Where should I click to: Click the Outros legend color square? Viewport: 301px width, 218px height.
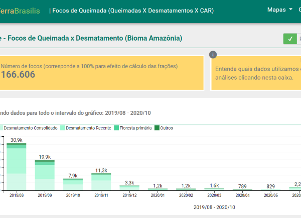157,128
